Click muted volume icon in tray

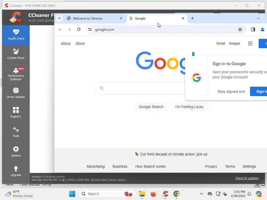(225, 194)
